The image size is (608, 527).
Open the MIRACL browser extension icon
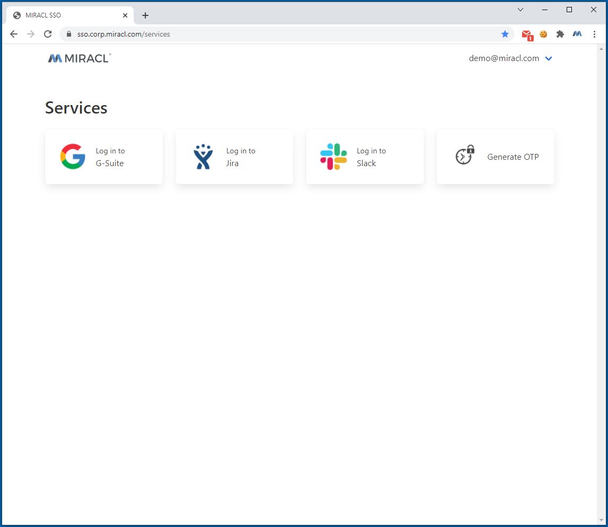(x=577, y=33)
